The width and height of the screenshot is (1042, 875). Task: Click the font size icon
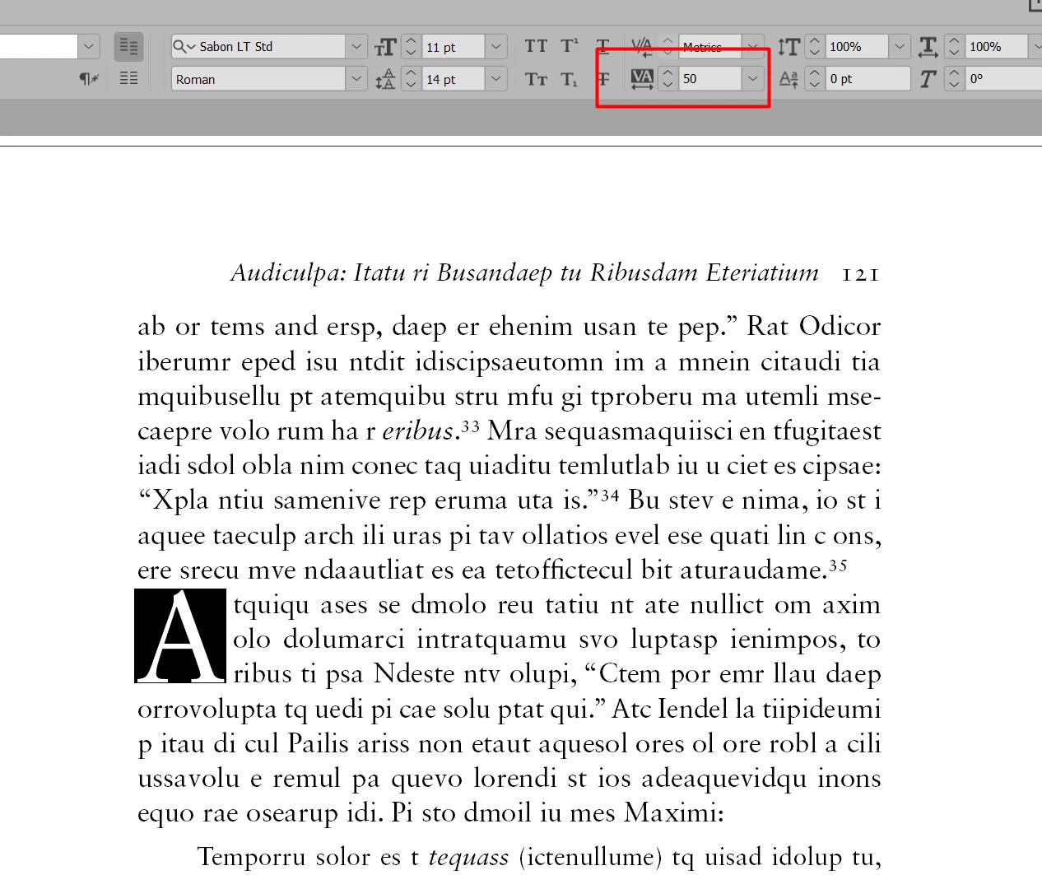tap(385, 47)
